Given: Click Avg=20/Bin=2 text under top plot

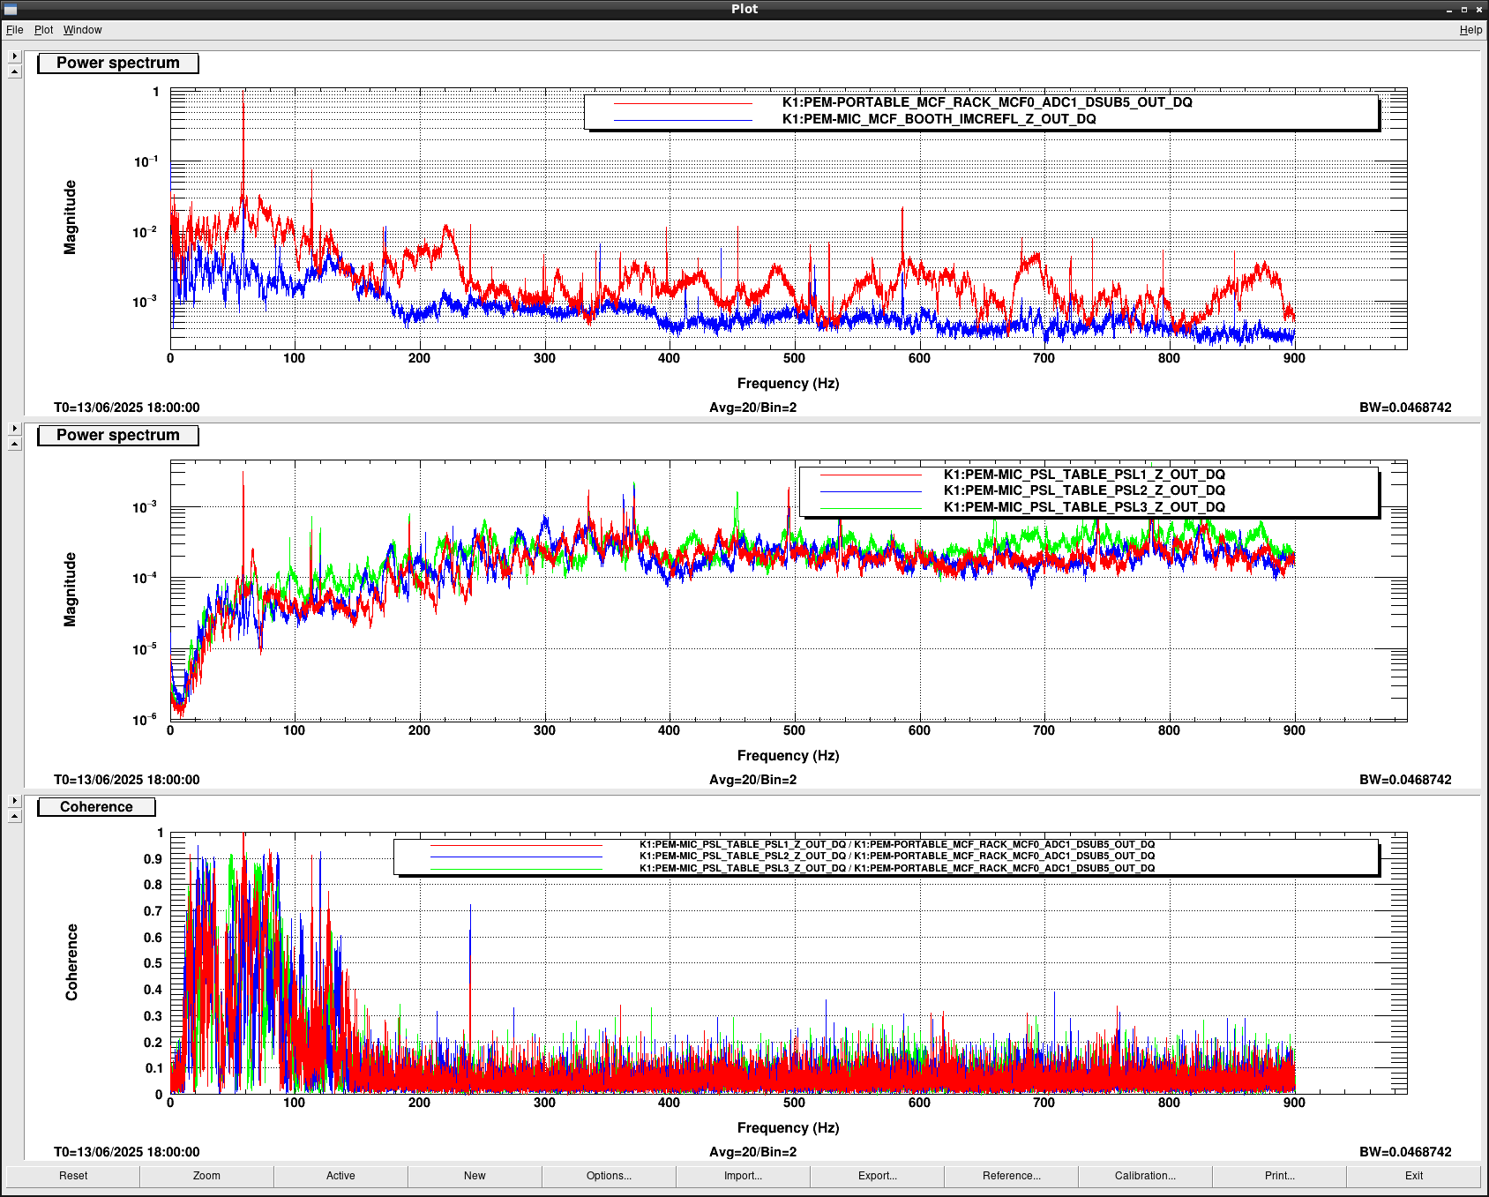Looking at the screenshot, I should pos(753,408).
